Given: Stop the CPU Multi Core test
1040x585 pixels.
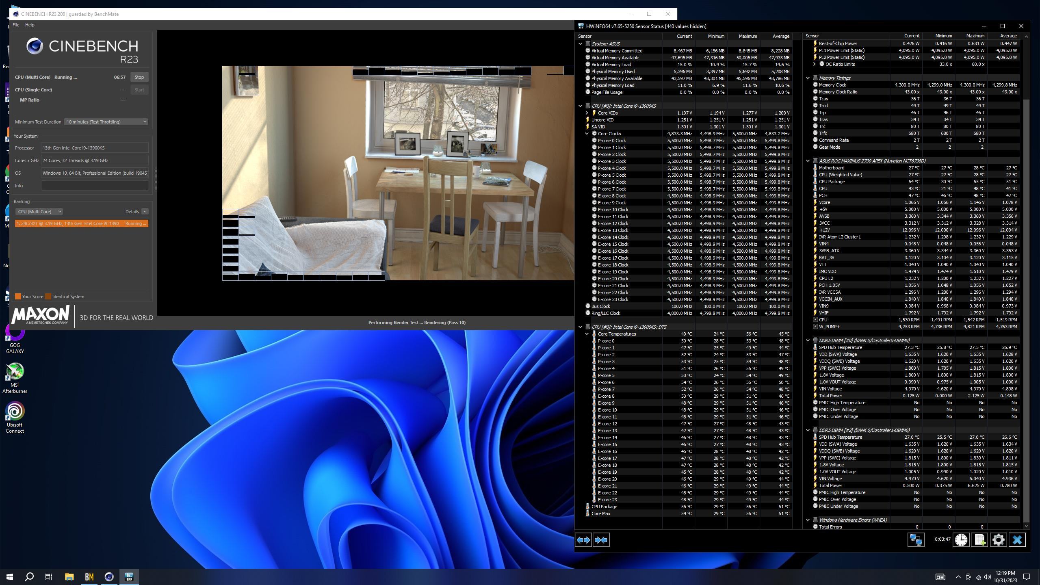Looking at the screenshot, I should [x=139, y=77].
